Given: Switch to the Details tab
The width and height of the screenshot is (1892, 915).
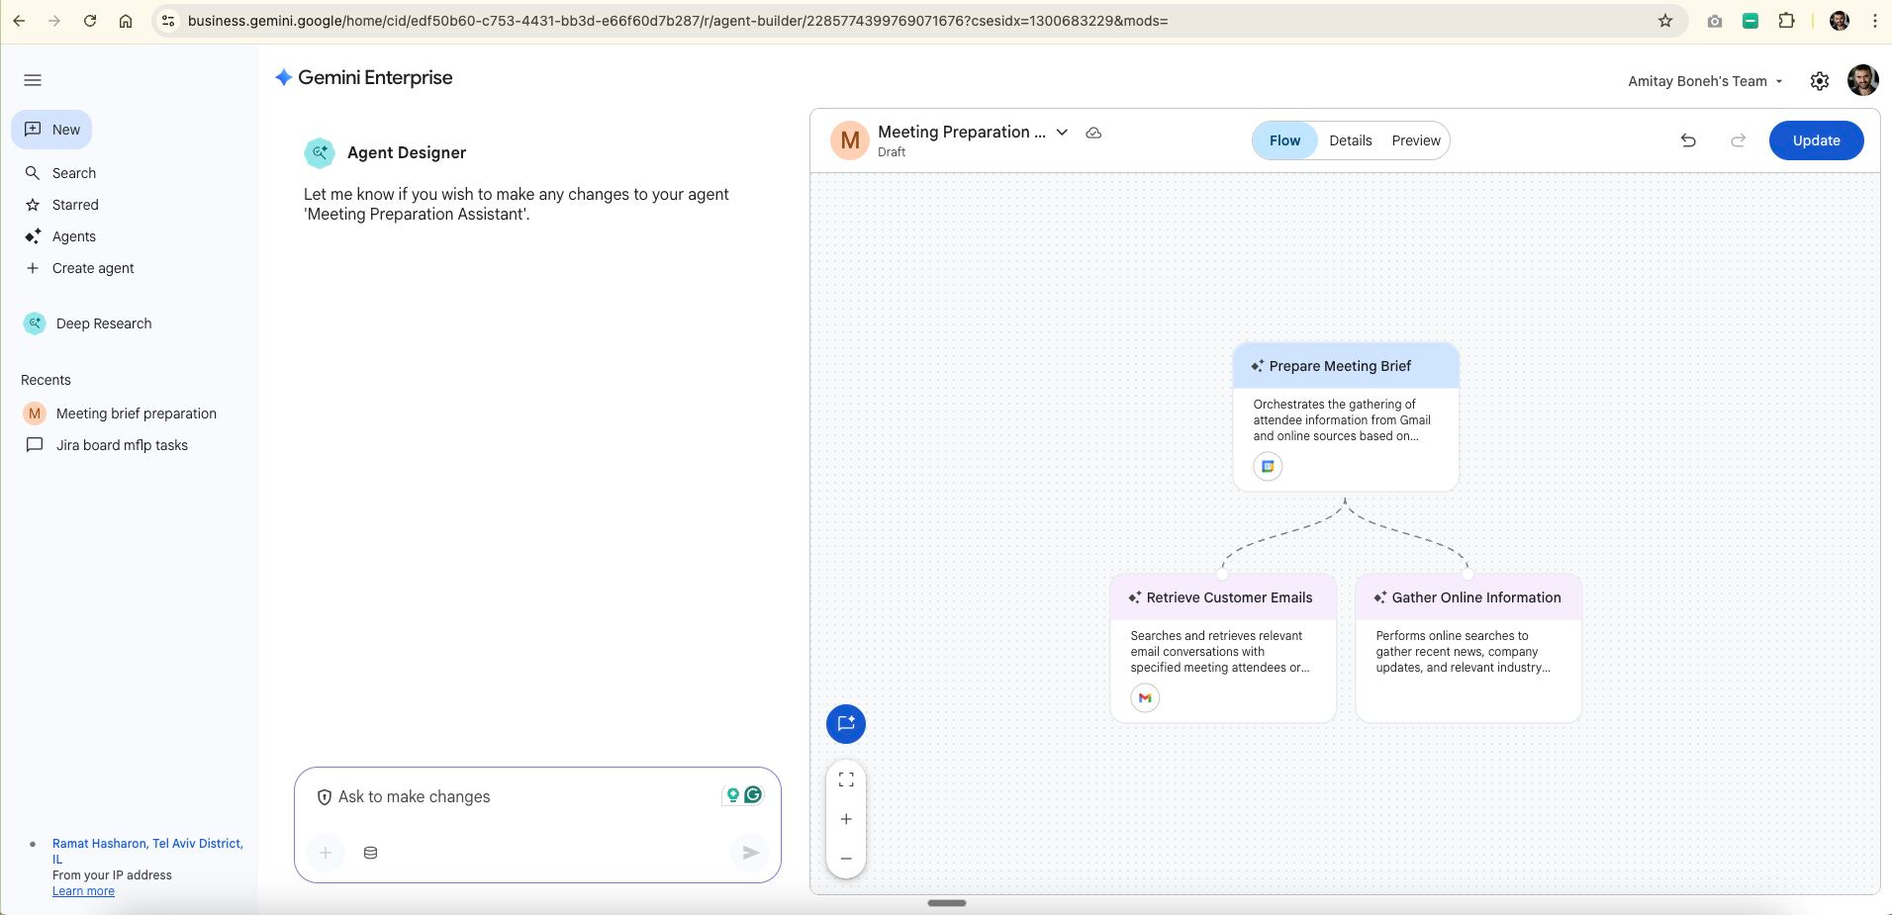Looking at the screenshot, I should (1350, 140).
